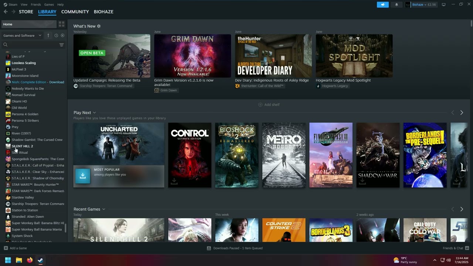The height and width of the screenshot is (266, 473).
Task: Enter Big Picture mode via the monitor icon
Action: tap(443, 4)
